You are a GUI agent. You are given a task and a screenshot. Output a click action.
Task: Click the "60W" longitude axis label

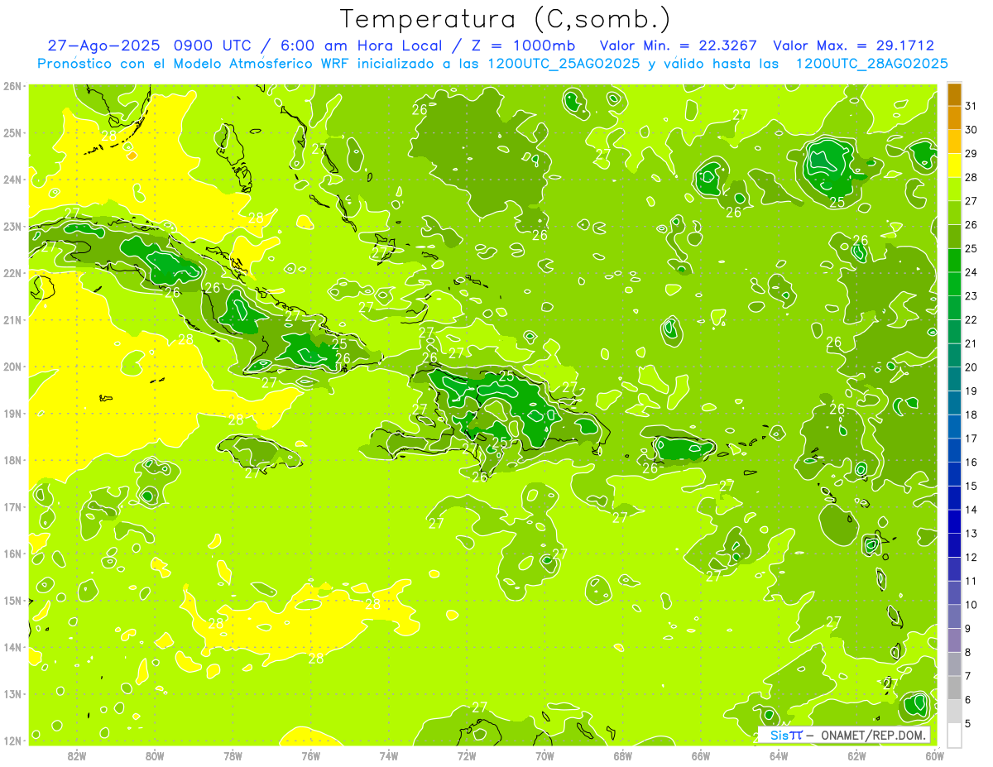click(x=934, y=755)
